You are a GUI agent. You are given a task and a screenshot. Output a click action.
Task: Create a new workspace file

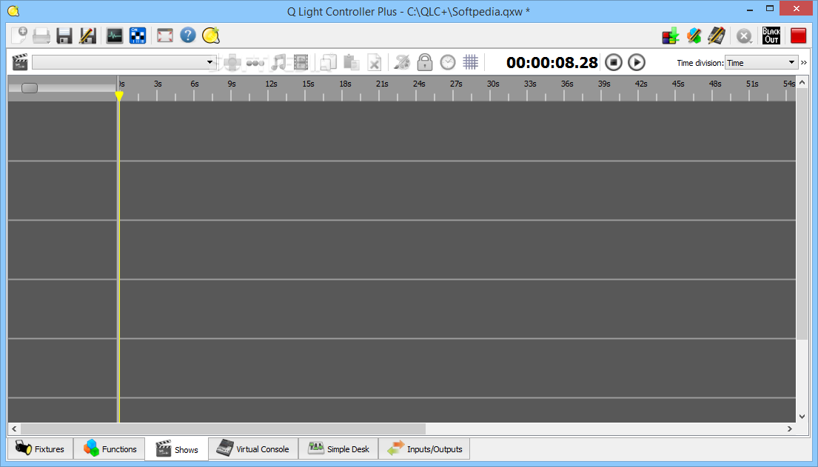point(19,36)
